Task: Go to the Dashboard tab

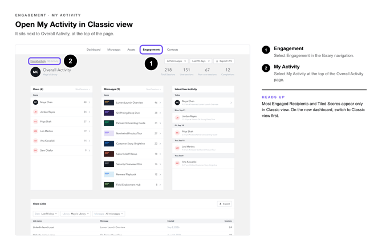Action: tap(94, 50)
